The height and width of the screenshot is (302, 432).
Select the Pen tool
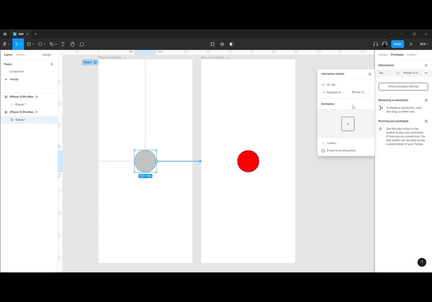51,44
